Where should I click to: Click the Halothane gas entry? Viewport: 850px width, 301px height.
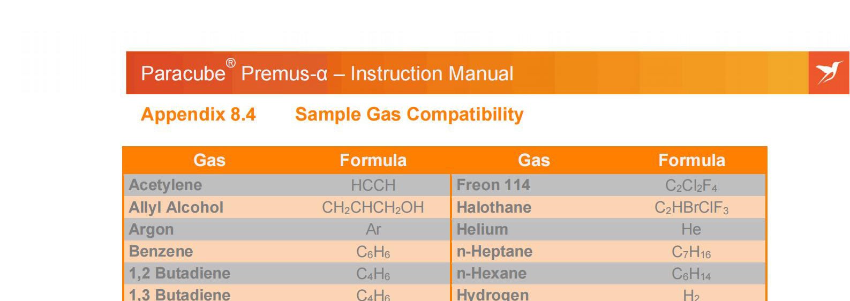(x=494, y=207)
